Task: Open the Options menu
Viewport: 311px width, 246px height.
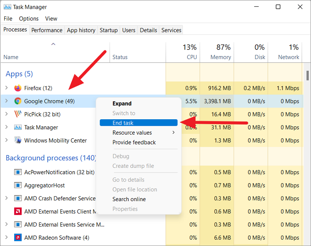Action: point(29,19)
